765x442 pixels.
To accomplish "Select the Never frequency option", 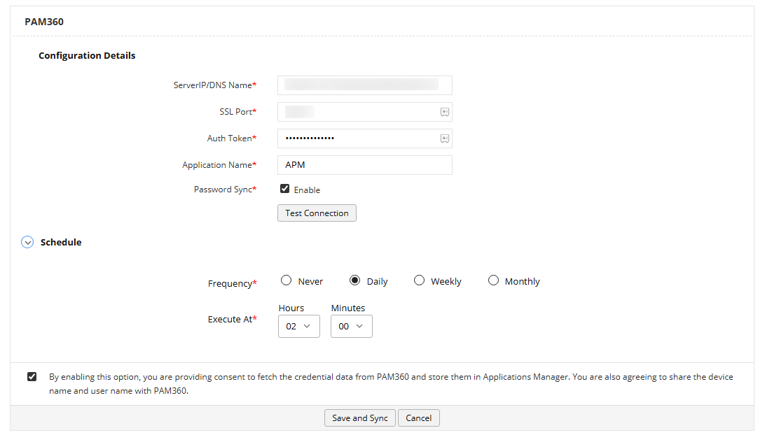I will click(286, 280).
